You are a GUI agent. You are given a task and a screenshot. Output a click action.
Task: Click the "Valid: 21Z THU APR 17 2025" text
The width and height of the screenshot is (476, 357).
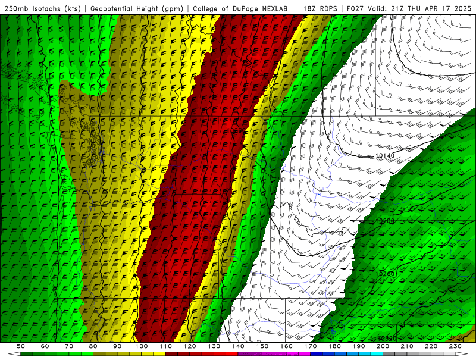coord(419,8)
